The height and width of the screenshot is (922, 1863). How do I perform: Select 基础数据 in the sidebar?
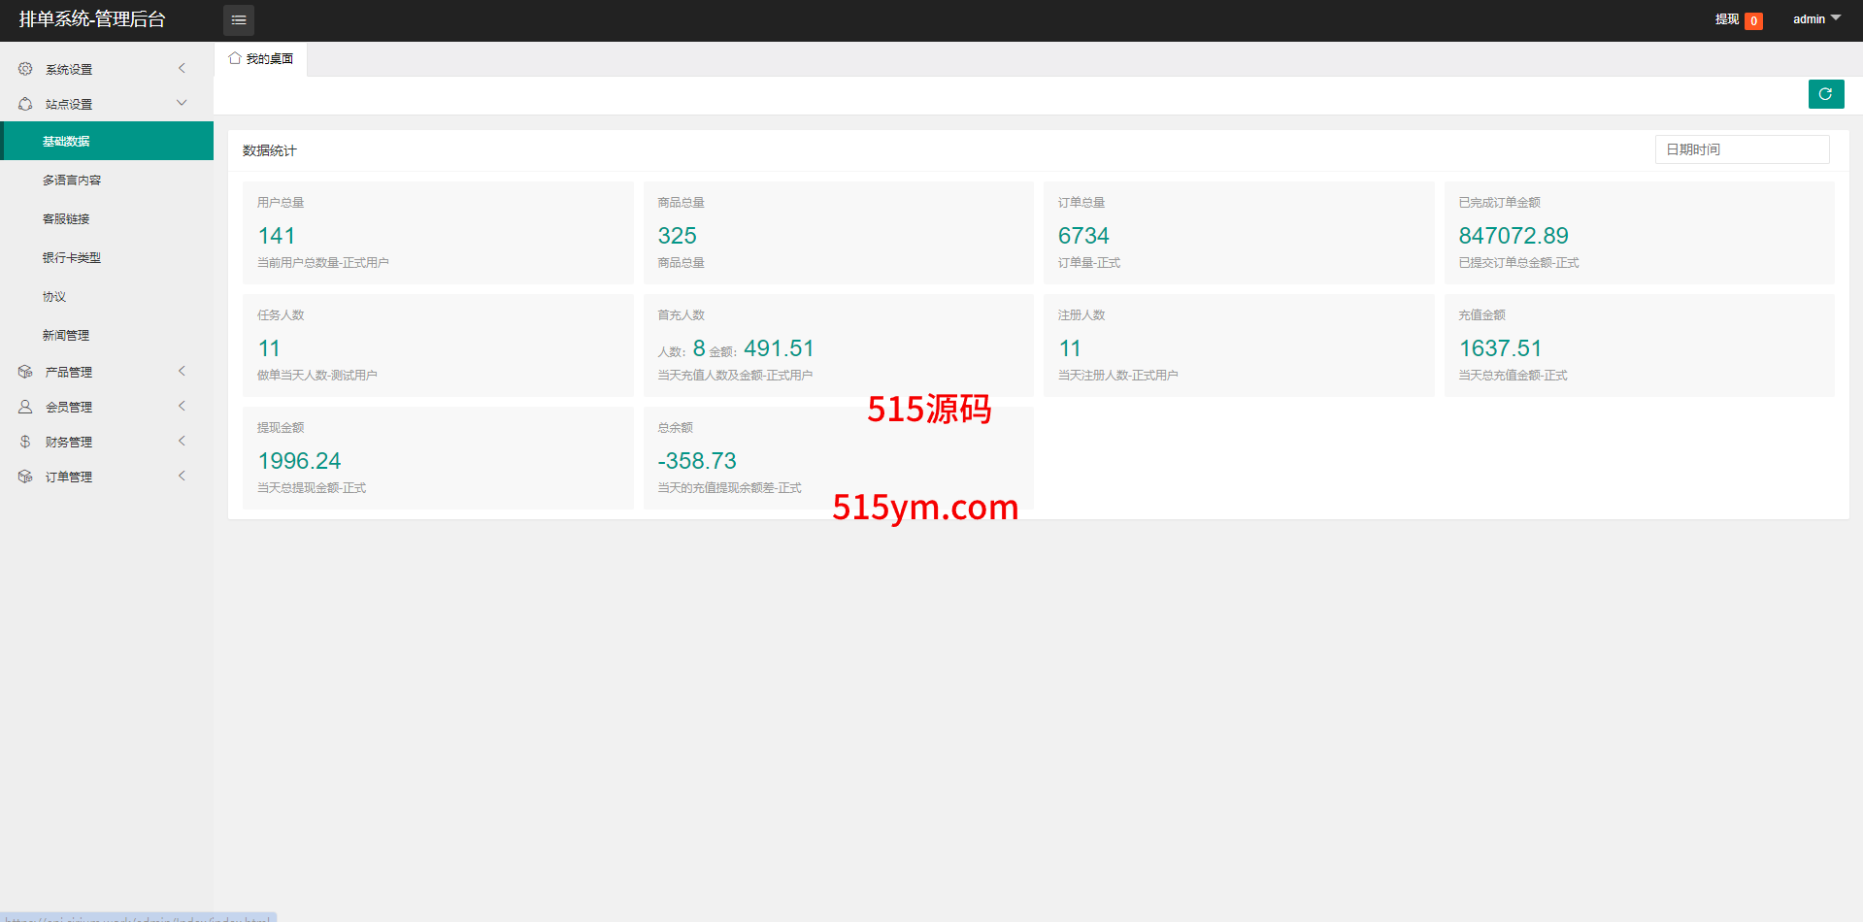tap(66, 142)
